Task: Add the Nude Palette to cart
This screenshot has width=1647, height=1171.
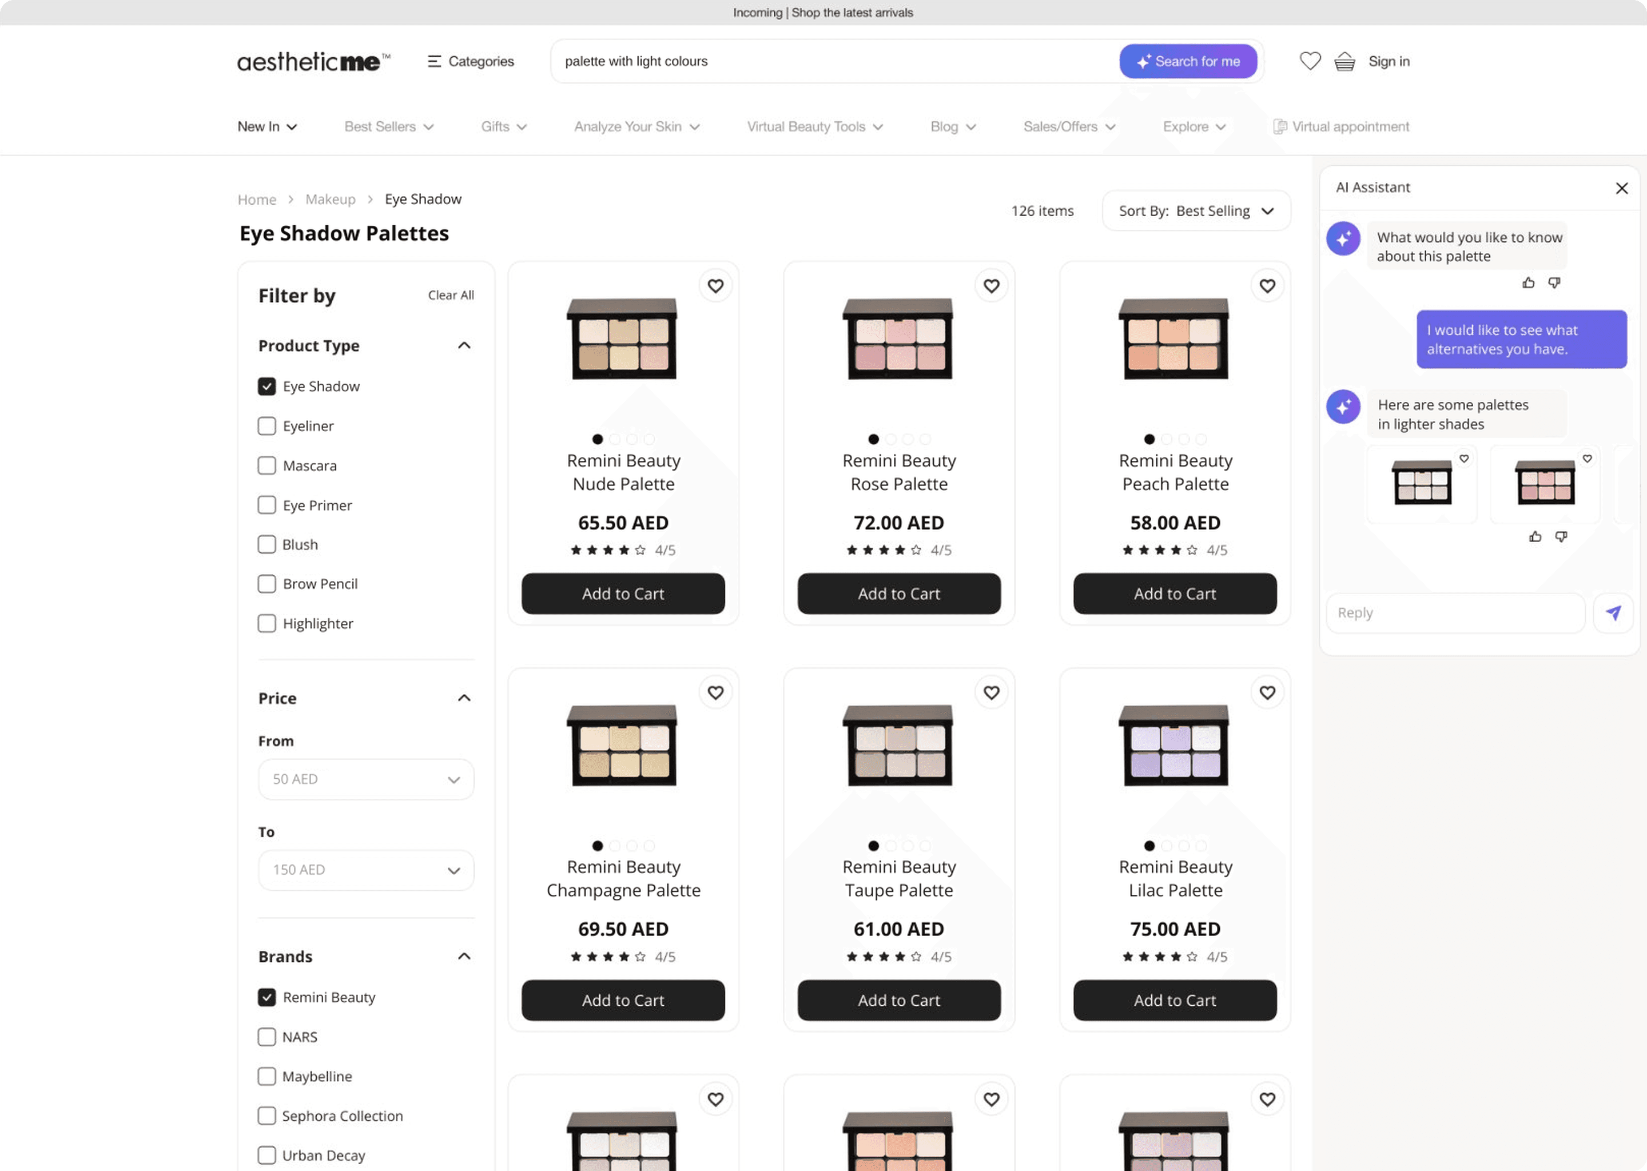Action: tap(623, 594)
